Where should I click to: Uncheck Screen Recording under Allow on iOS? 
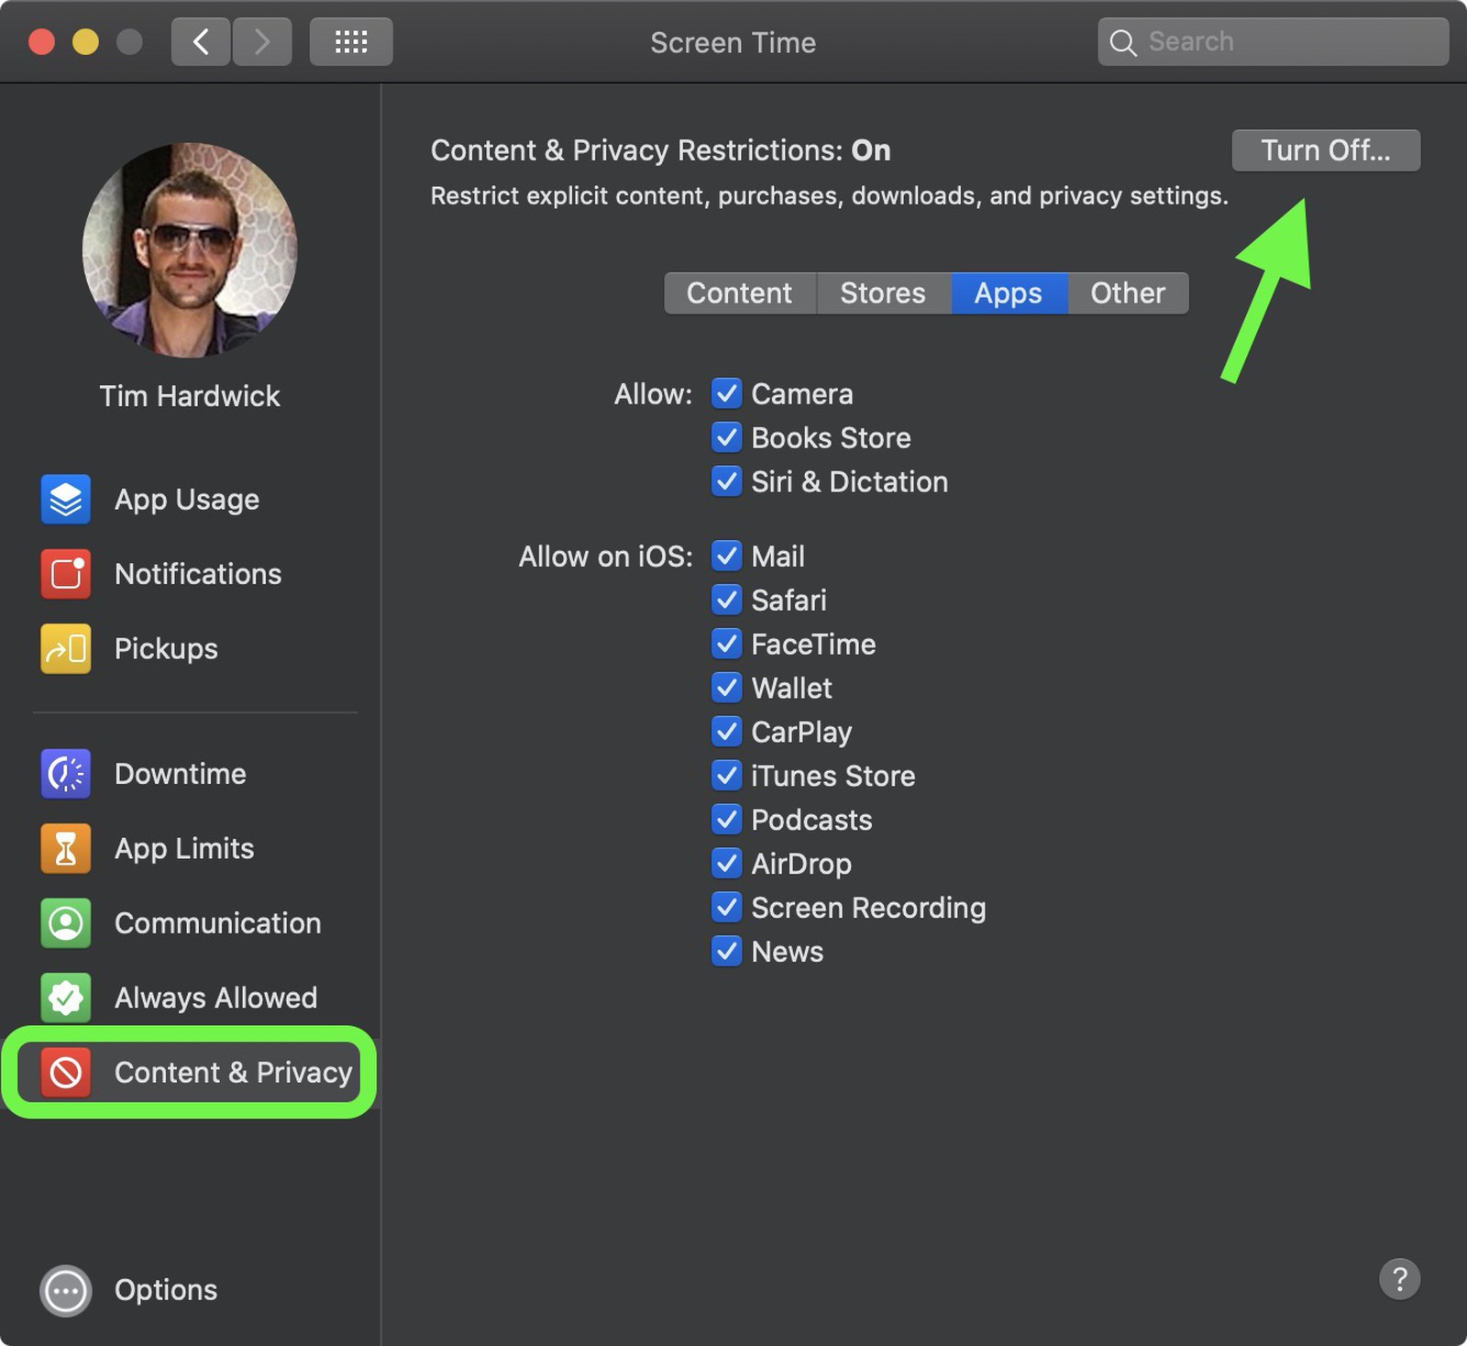point(727,907)
